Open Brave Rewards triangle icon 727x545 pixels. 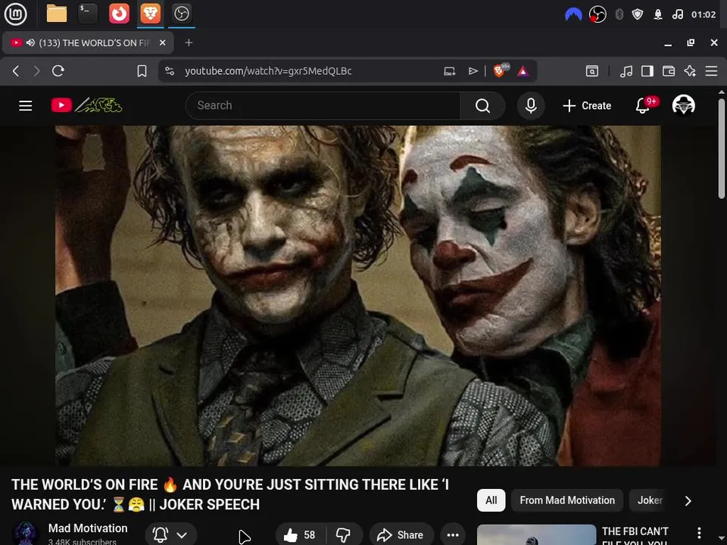[523, 71]
